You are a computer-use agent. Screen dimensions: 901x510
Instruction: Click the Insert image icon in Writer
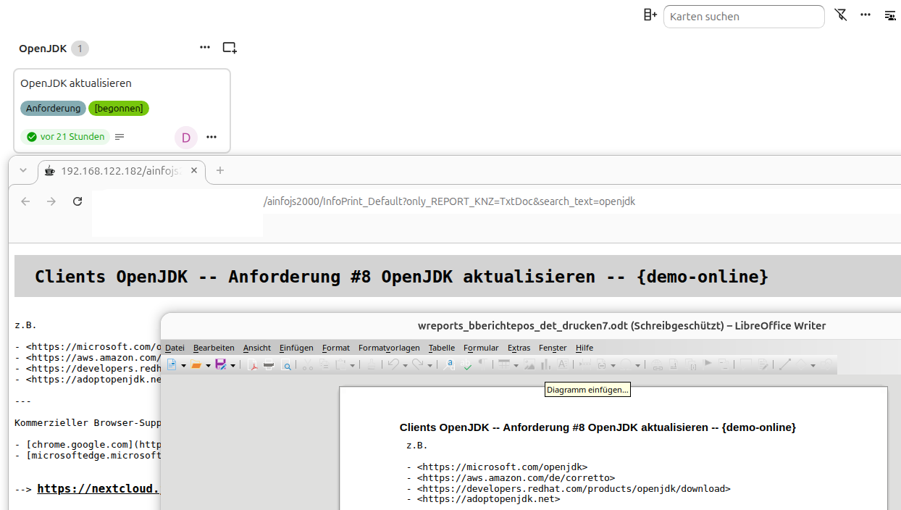529,365
